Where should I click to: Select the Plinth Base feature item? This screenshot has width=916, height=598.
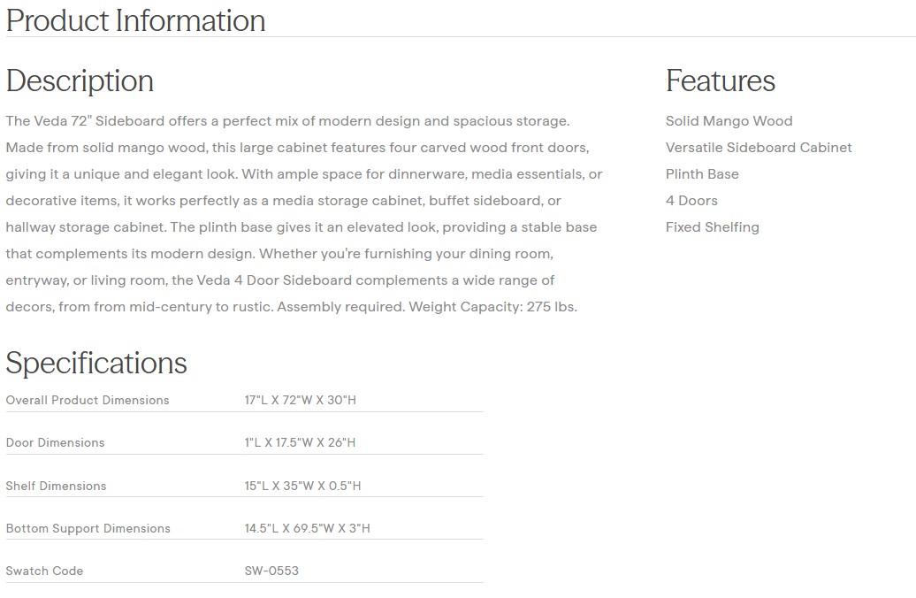pos(702,174)
